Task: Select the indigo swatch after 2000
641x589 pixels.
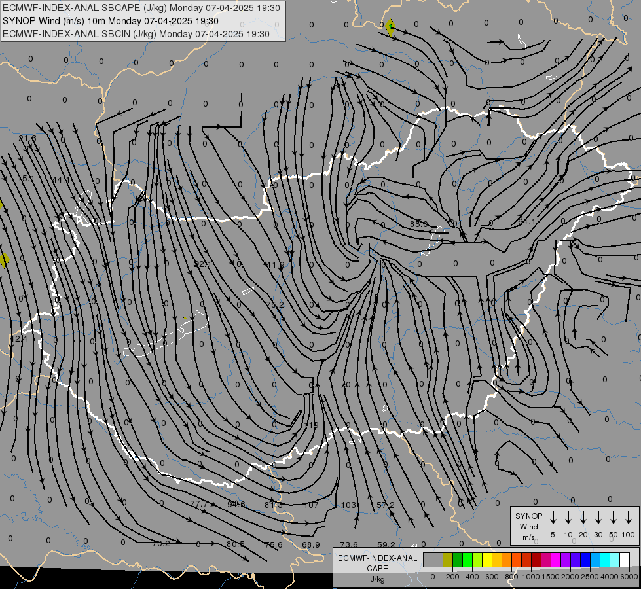Action: 576,560
